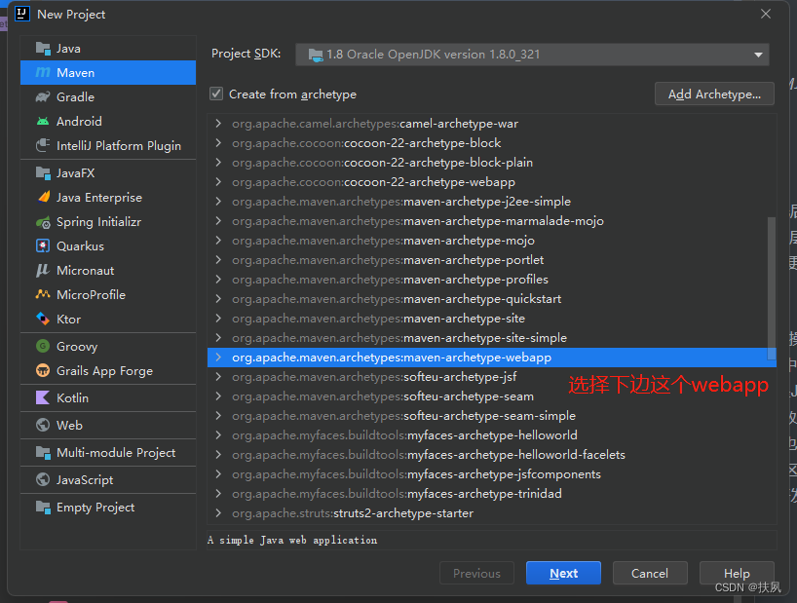Viewport: 797px width, 603px height.
Task: Close the New Project dialog
Action: point(766,14)
